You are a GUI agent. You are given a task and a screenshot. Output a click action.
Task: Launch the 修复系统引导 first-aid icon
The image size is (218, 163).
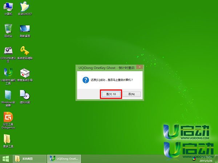[25, 75]
